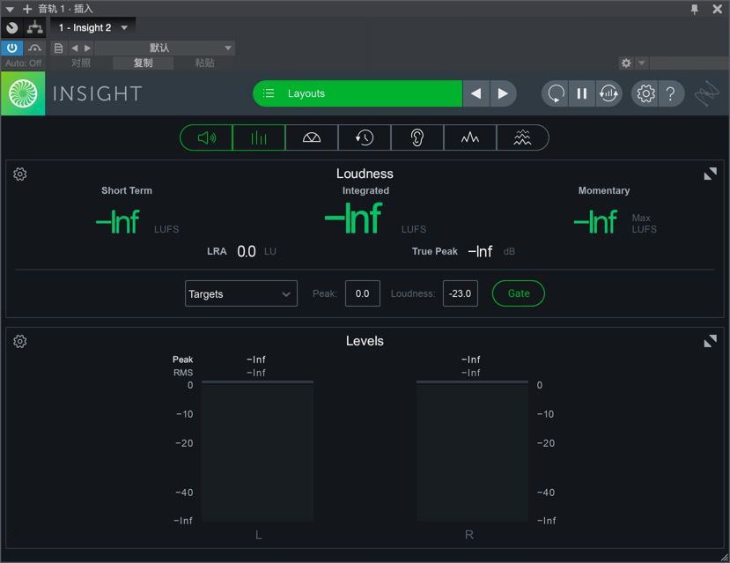The image size is (730, 563).
Task: Select previous layout arrow
Action: (x=476, y=93)
